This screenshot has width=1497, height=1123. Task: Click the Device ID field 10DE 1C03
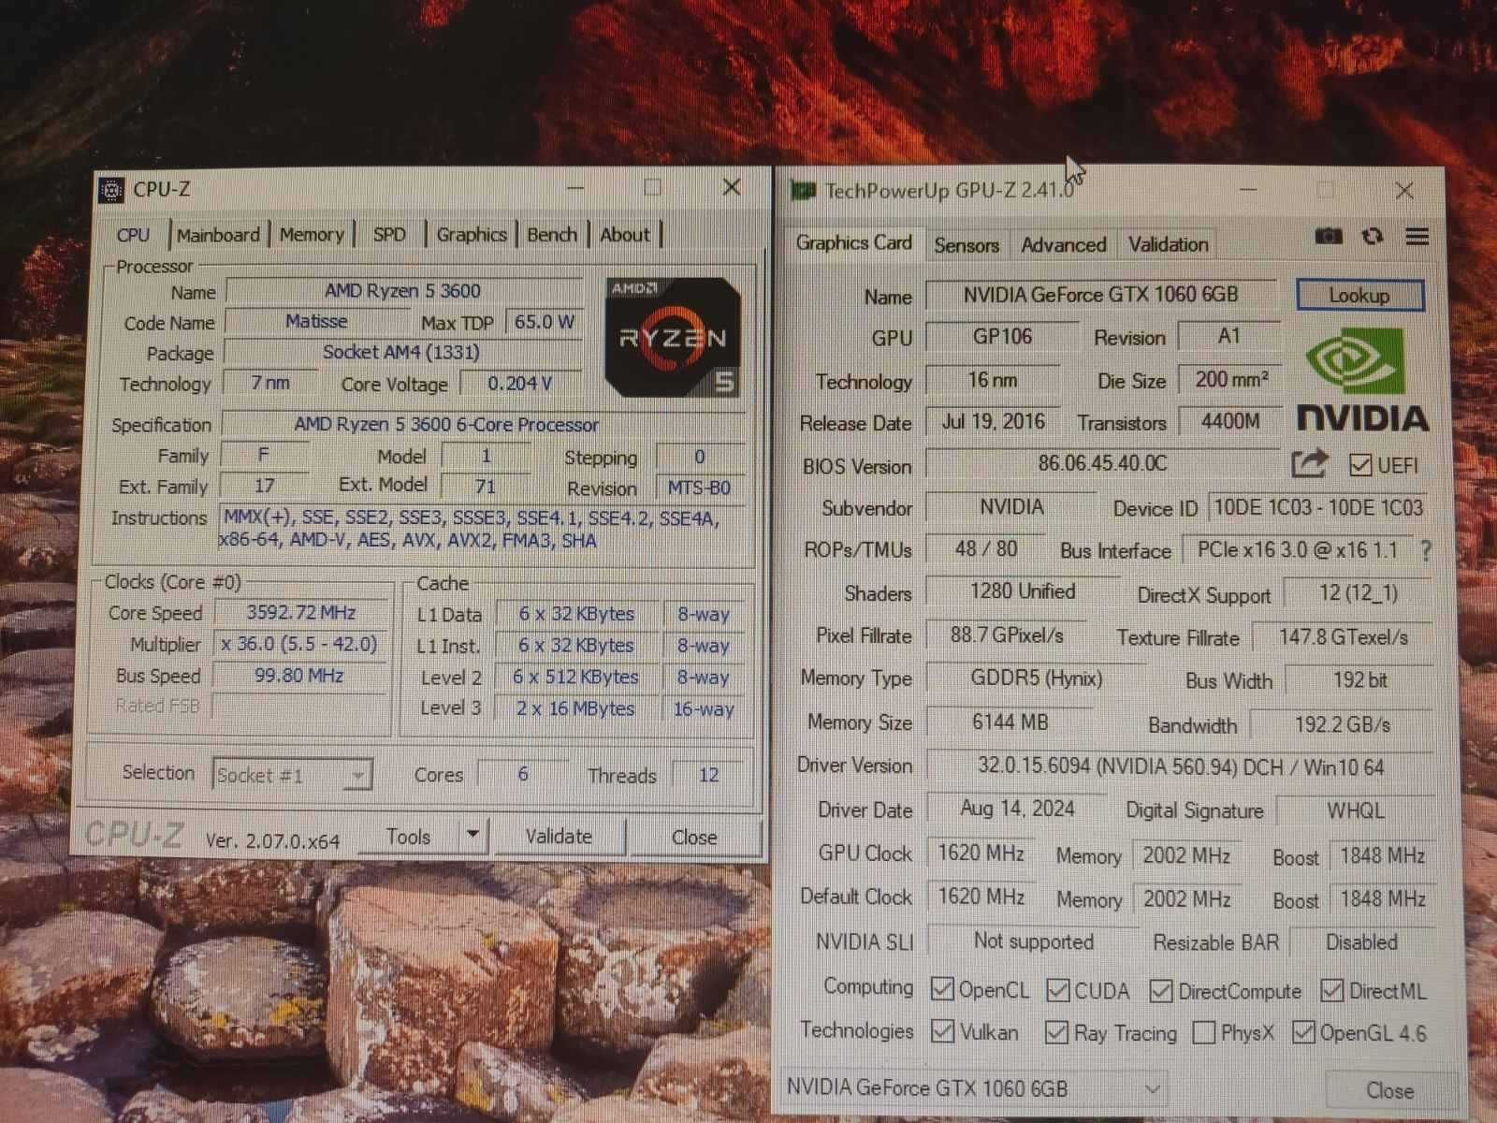(x=1318, y=508)
